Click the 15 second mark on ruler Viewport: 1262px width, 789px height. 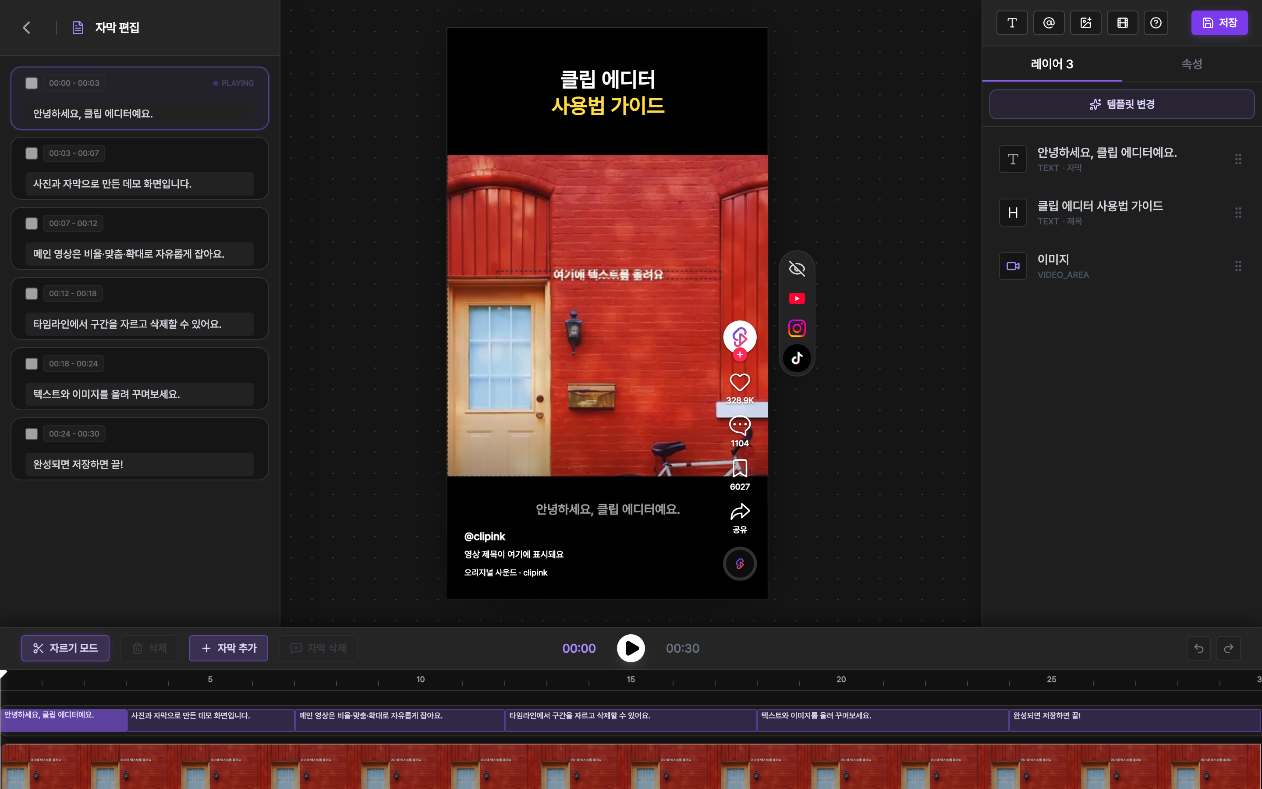click(x=631, y=679)
